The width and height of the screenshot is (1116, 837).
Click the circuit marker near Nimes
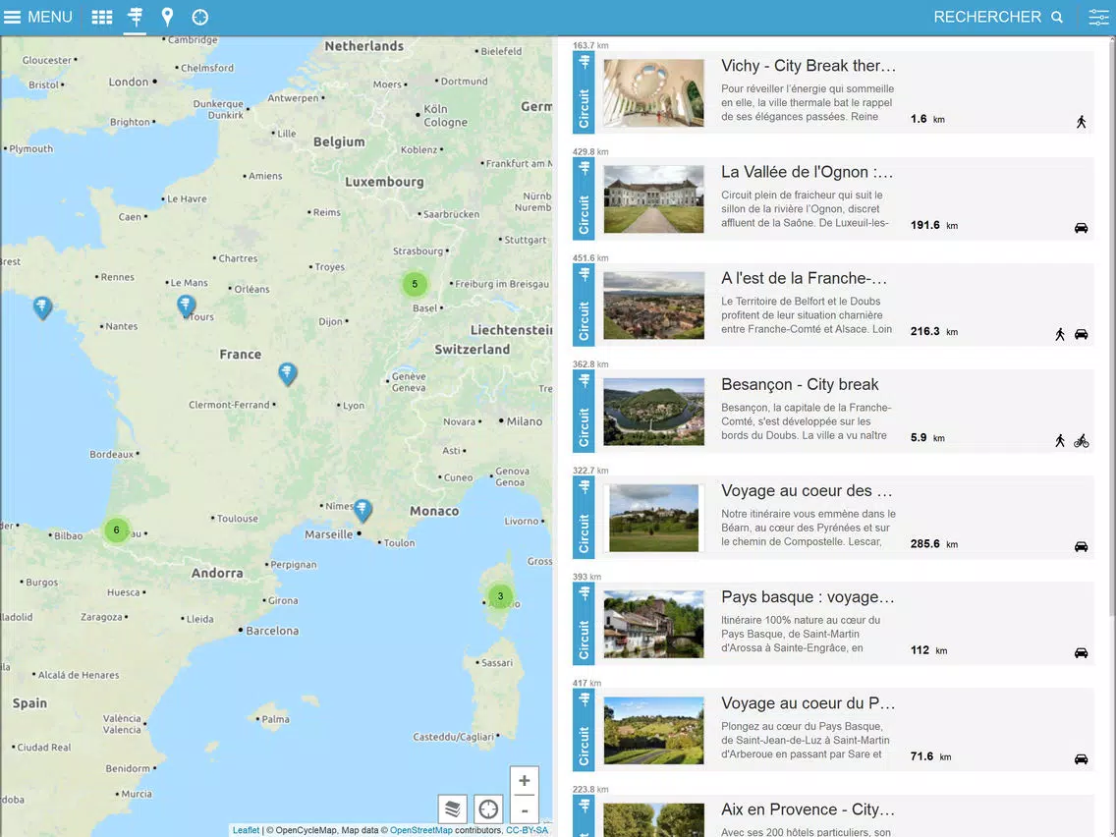coord(363,510)
